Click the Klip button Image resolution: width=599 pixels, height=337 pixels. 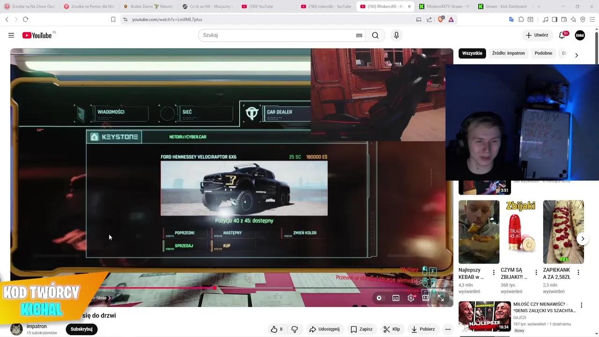(x=392, y=329)
